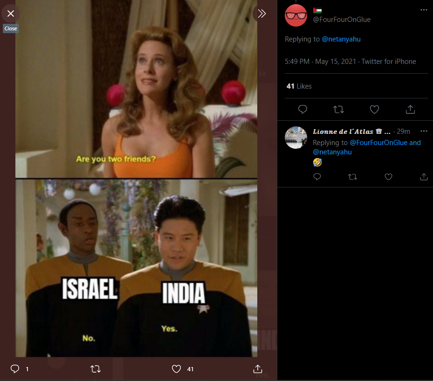Like the main tweet using the heart icon
The image size is (433, 381).
[374, 110]
